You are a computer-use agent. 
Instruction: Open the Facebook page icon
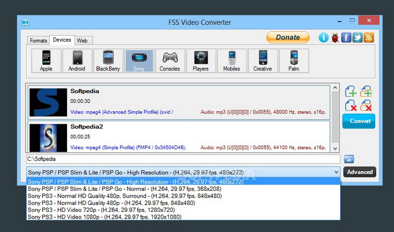[x=346, y=38]
